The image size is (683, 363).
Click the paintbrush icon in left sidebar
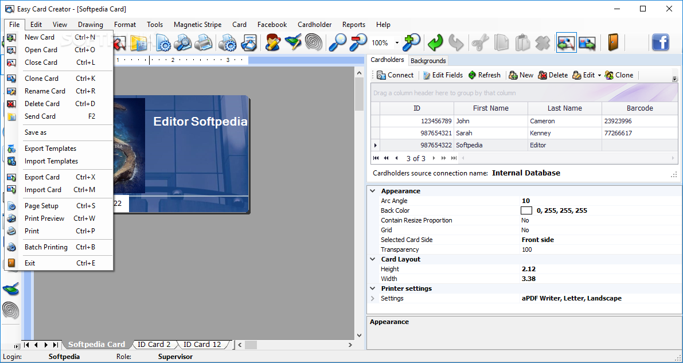point(11,289)
